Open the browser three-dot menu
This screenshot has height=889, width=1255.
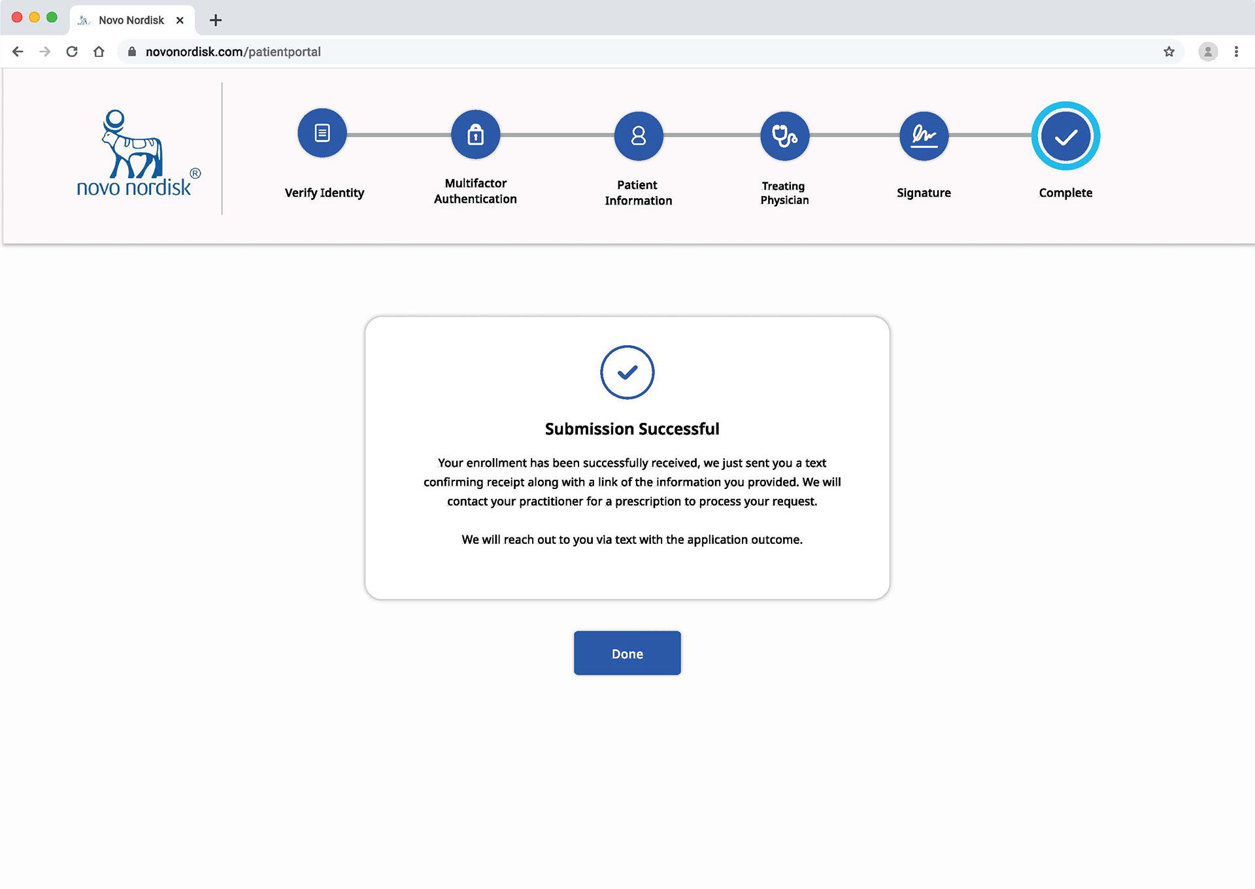coord(1236,52)
